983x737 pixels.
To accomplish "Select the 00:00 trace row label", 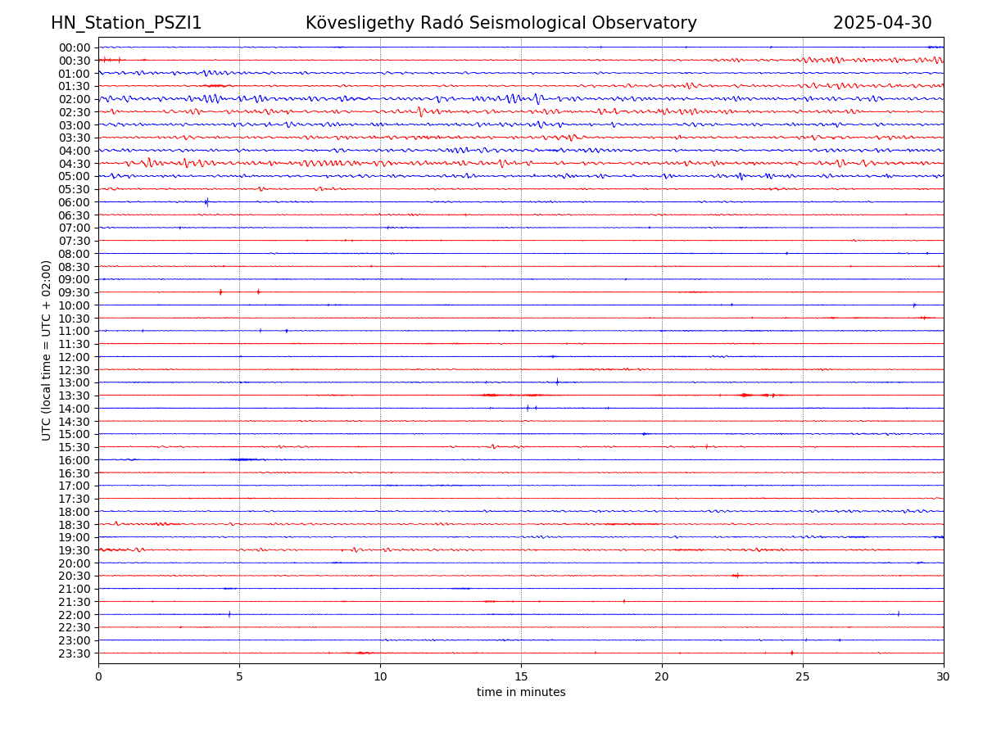I will coord(75,47).
